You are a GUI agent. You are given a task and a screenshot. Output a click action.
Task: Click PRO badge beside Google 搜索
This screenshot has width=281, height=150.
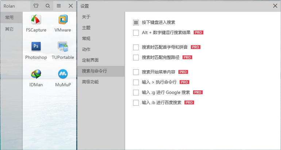click(198, 92)
